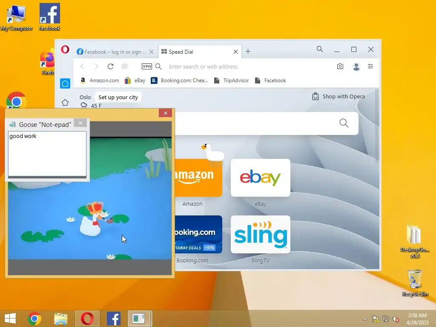Click in the Goose Not-epad text area
436x327 pixels.
pyautogui.click(x=47, y=153)
